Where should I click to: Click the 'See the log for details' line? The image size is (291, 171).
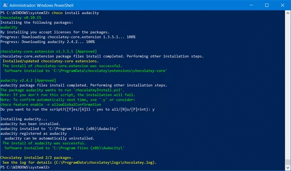click(79, 162)
